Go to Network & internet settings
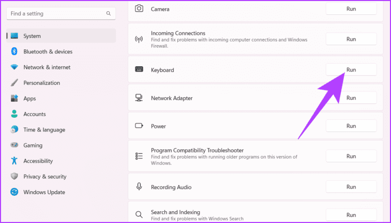391x223 pixels. coord(61,67)
